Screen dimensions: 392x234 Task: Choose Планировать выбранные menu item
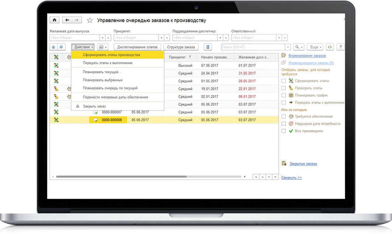[118, 80]
